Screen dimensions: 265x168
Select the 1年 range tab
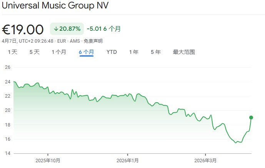pyautogui.click(x=134, y=52)
